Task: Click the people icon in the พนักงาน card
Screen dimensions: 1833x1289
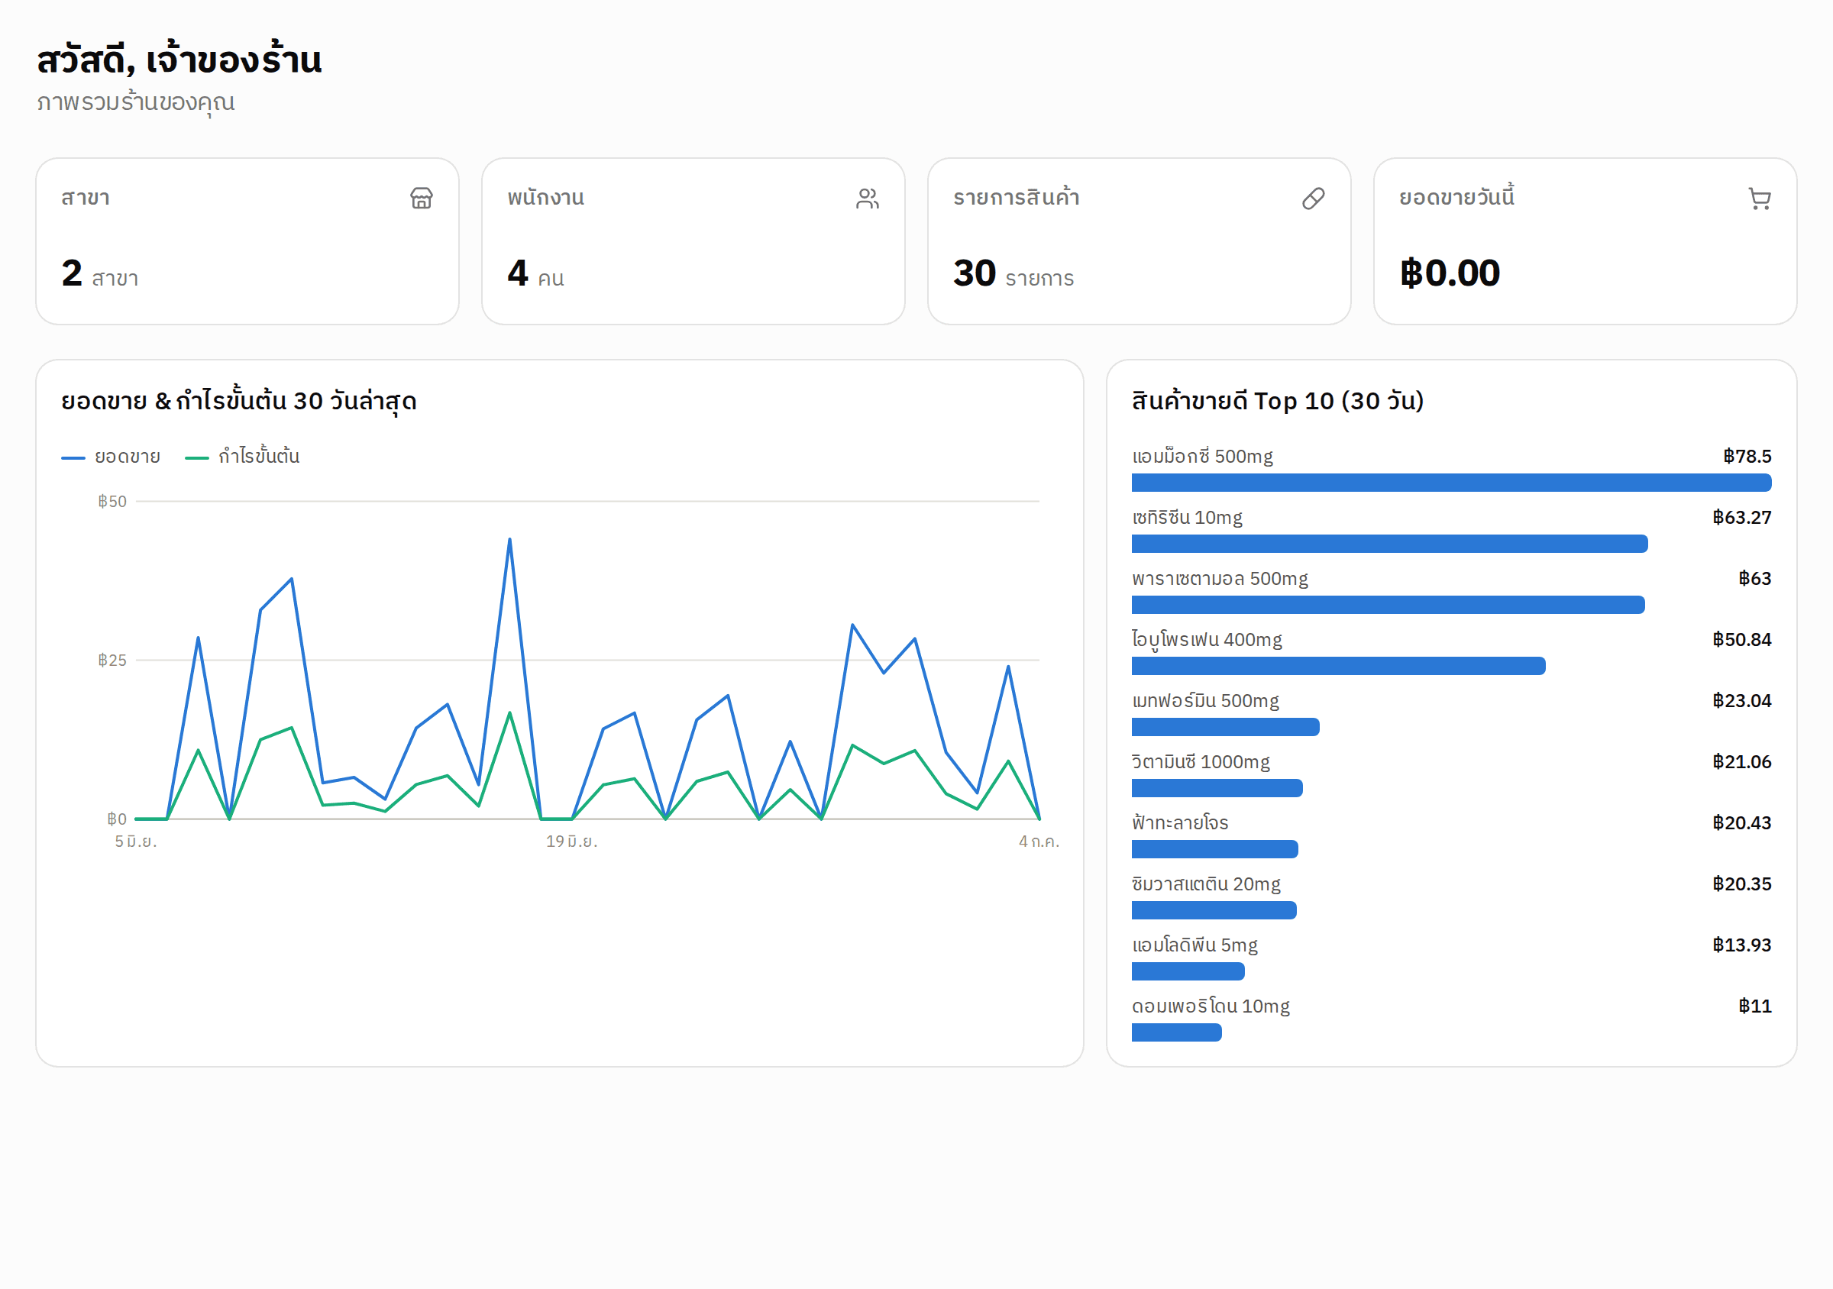Action: click(x=867, y=198)
